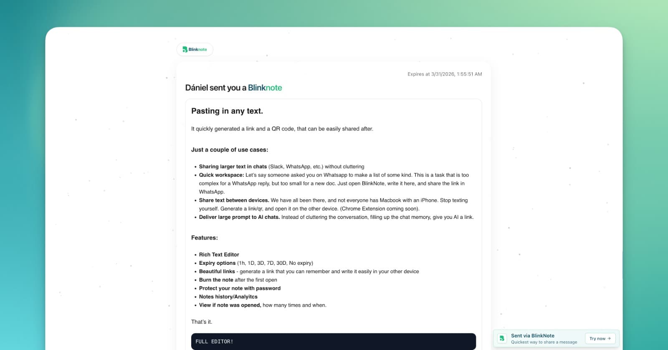This screenshot has width=668, height=350.
Task: Click the Notes history/Analyitcs bullet item
Action: [228, 297]
